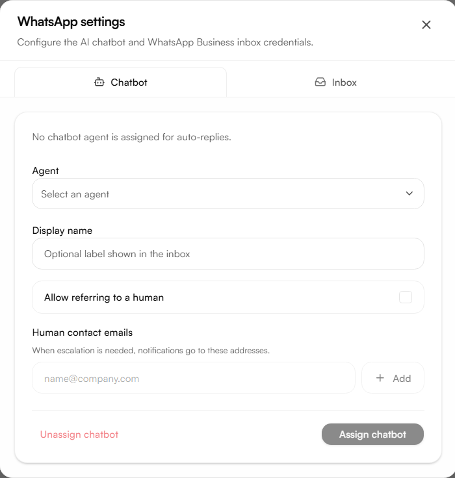Close the WhatsApp settings dialog
The height and width of the screenshot is (478, 455).
point(426,25)
